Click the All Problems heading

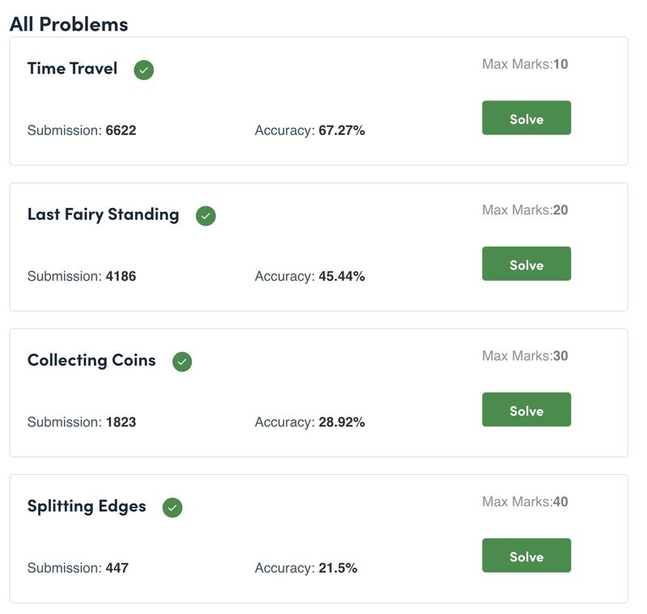69,24
